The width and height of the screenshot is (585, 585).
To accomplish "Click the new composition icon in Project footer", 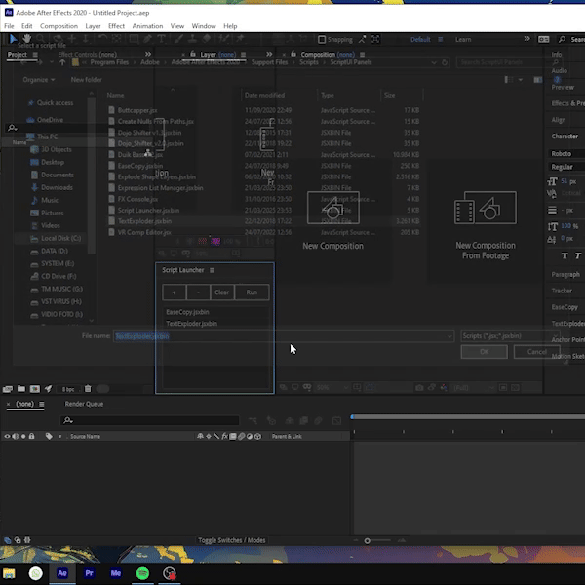I will coord(35,389).
